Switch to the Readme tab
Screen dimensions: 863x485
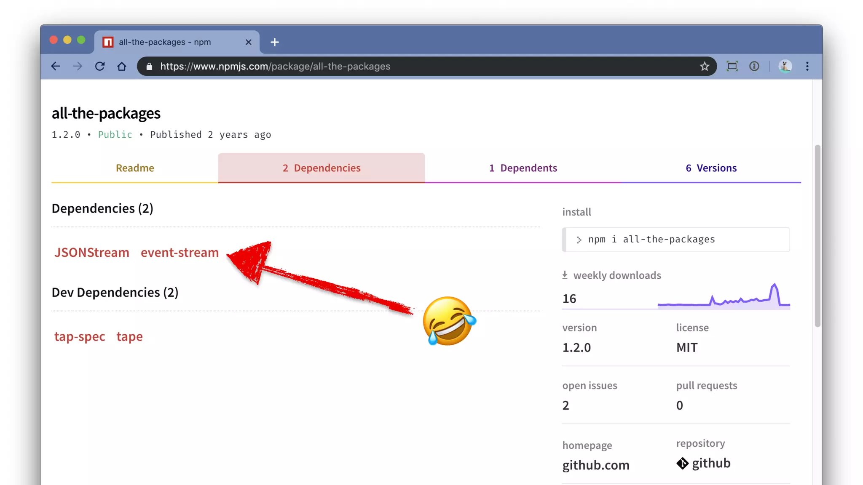point(135,168)
